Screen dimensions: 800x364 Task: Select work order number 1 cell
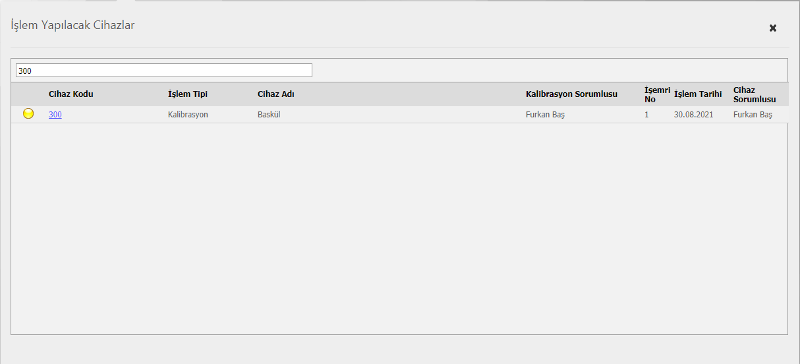point(647,115)
